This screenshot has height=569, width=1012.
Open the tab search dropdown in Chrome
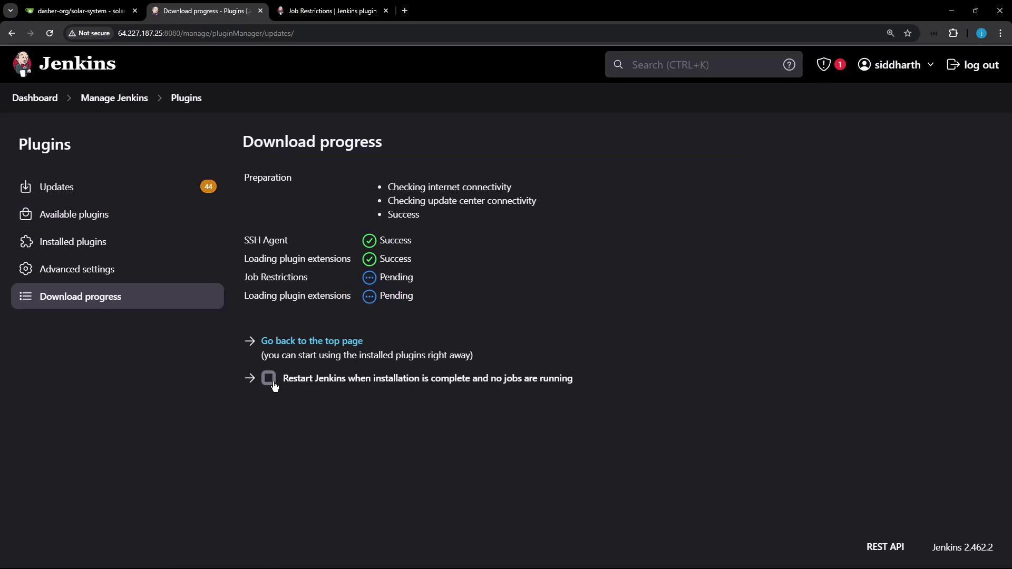tap(10, 11)
